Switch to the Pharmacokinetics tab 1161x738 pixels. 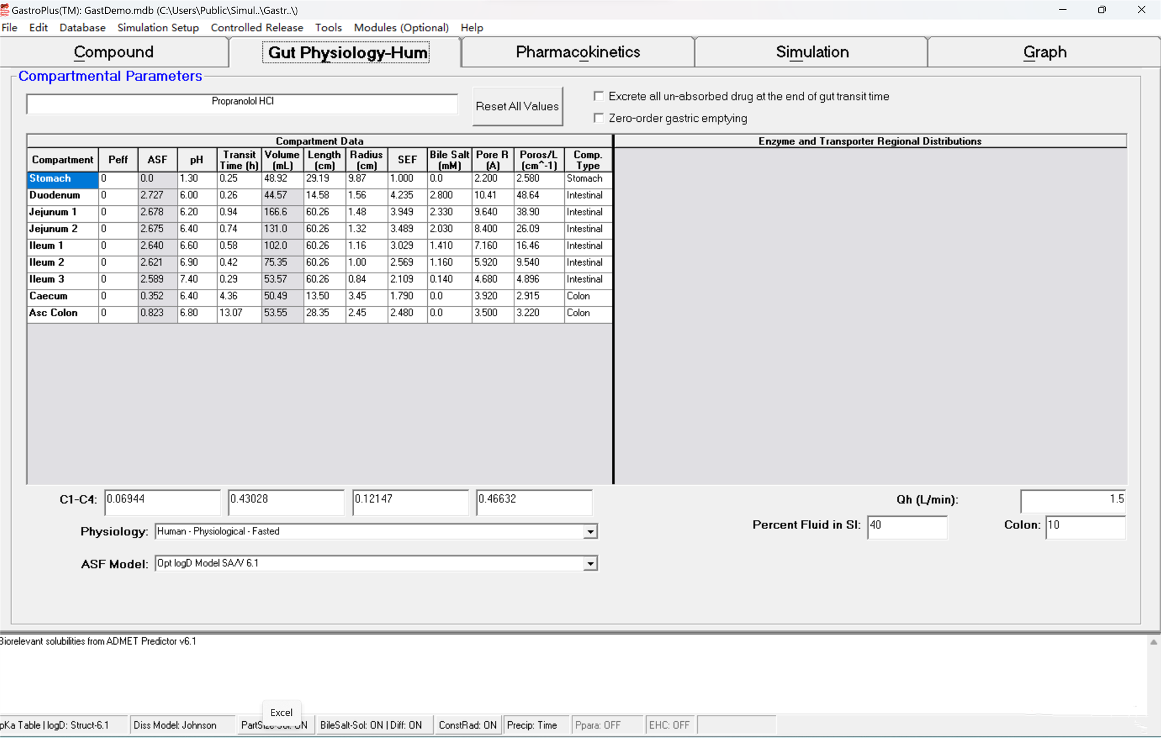pyautogui.click(x=578, y=52)
